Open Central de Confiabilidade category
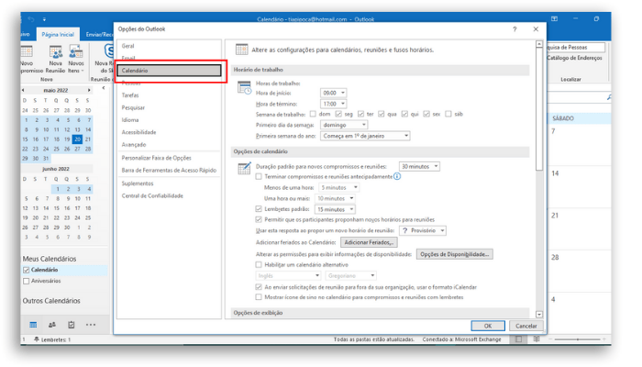The height and width of the screenshot is (367, 642). tap(152, 195)
